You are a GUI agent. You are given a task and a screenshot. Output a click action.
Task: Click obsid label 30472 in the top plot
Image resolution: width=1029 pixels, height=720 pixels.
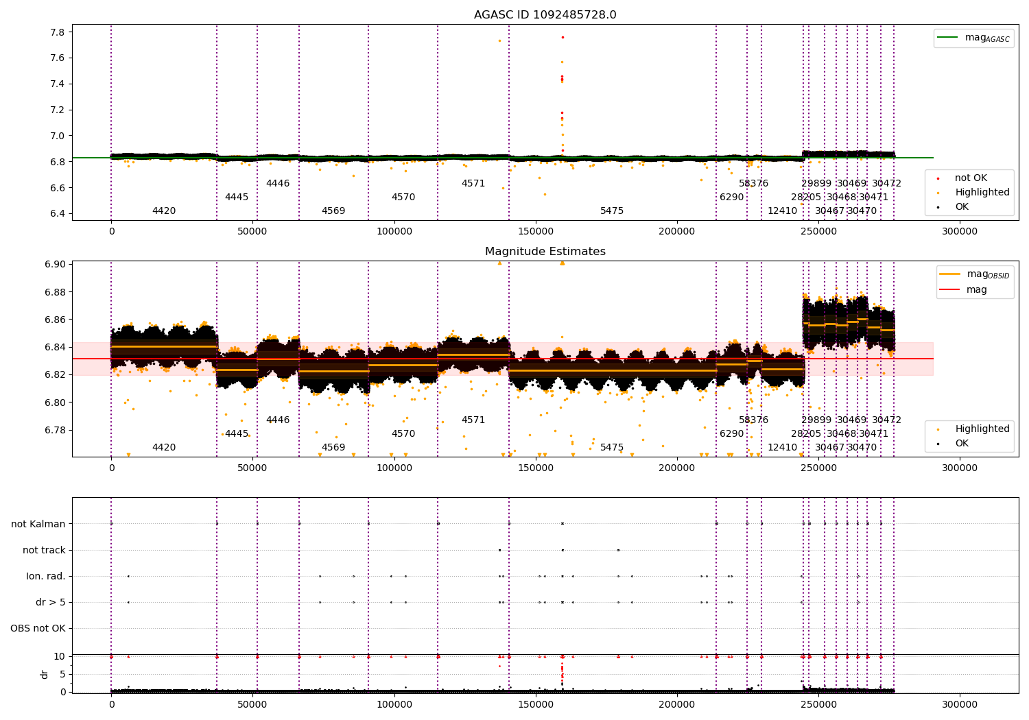887,184
